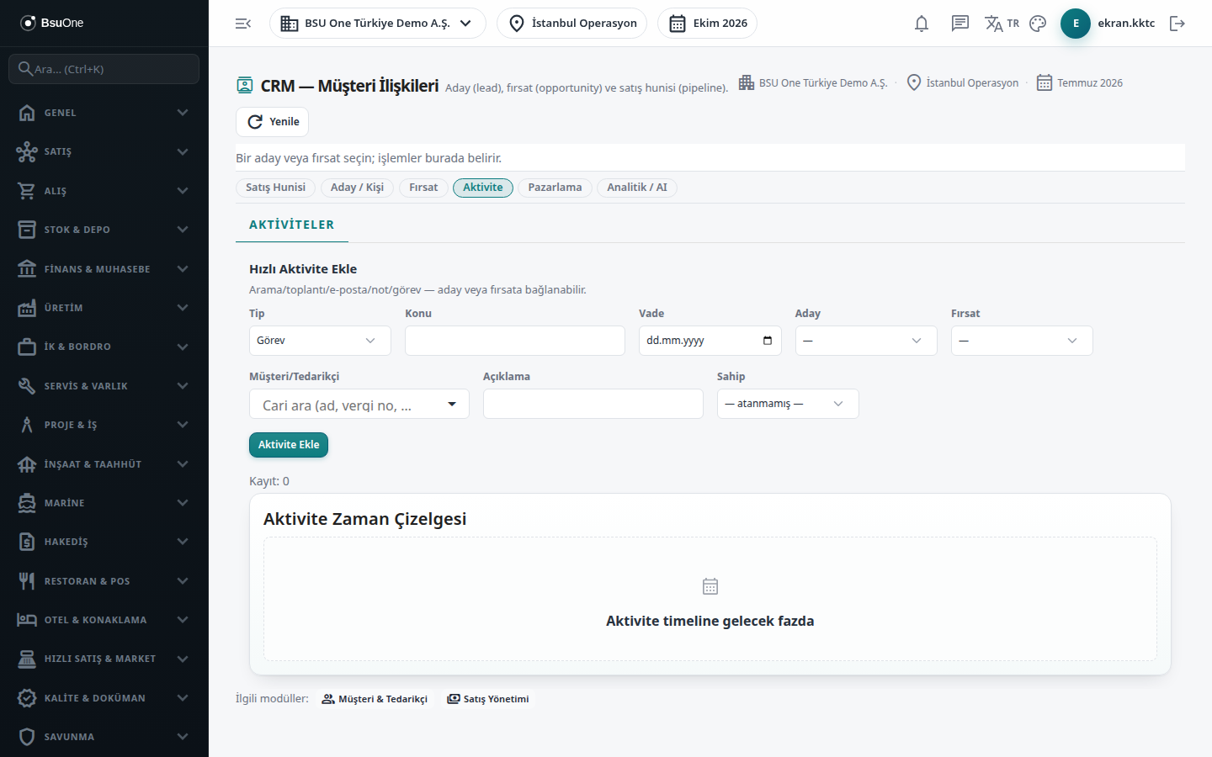Switch to Pazarlama tab

coord(555,188)
